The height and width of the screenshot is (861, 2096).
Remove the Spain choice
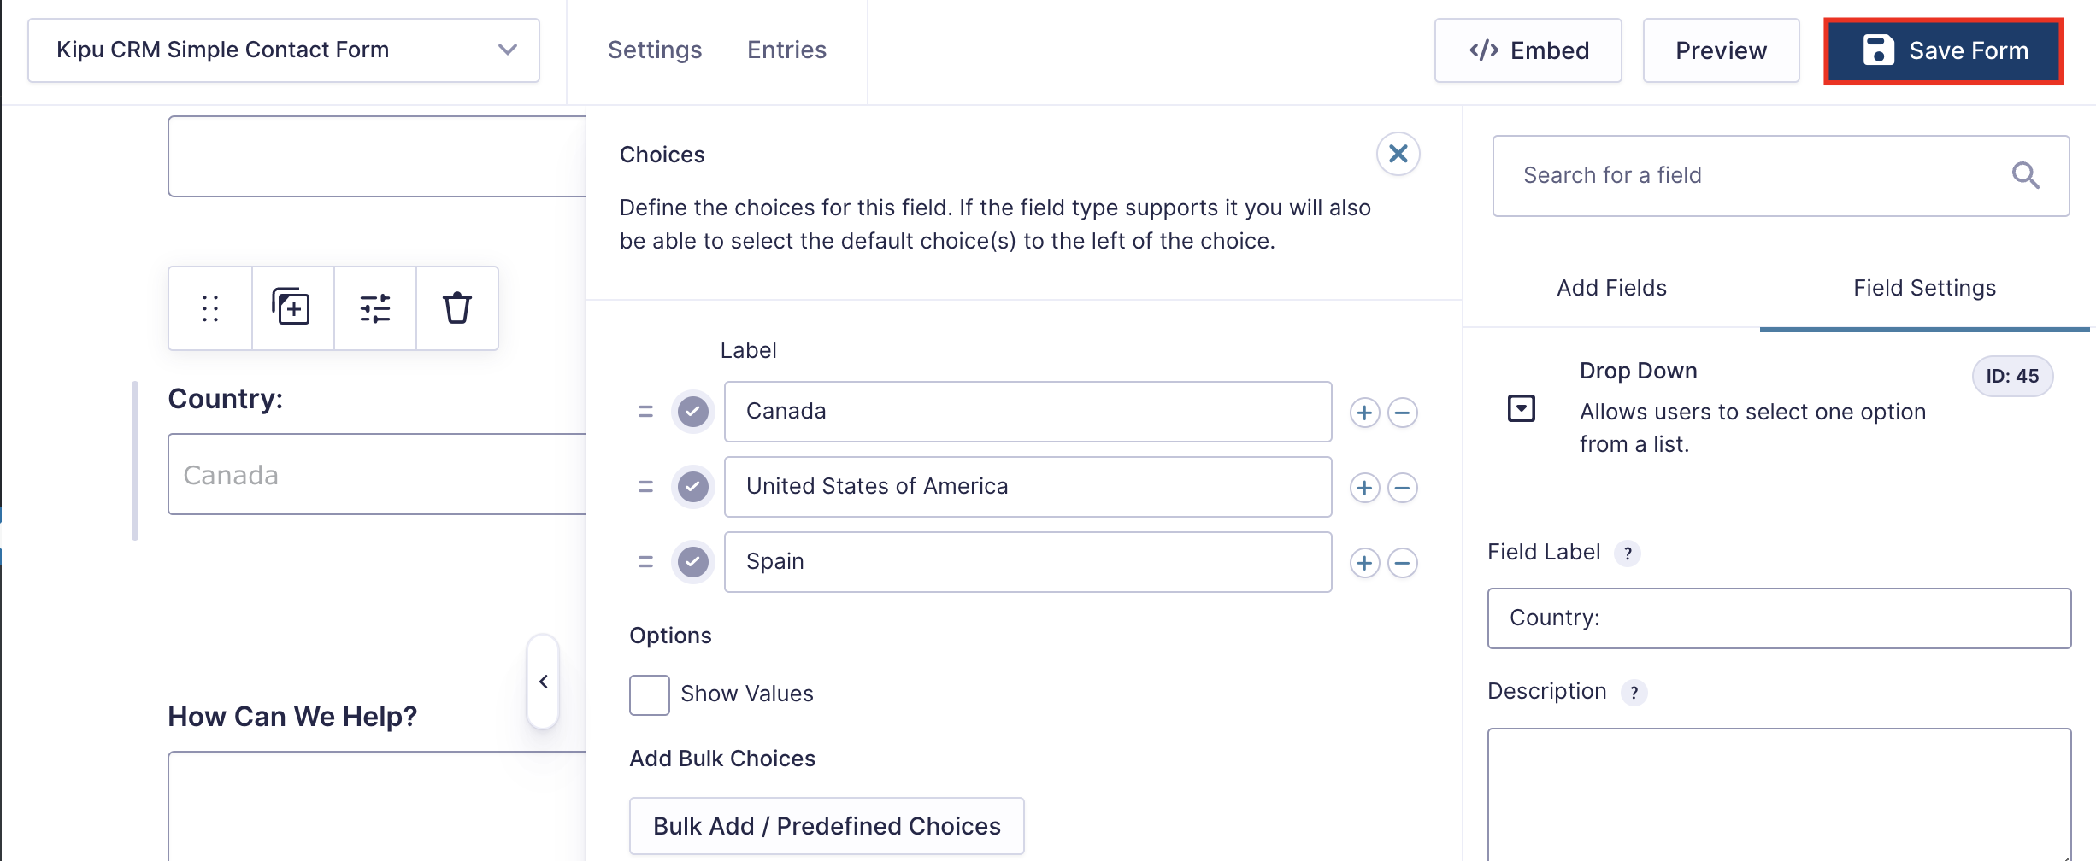coord(1403,563)
